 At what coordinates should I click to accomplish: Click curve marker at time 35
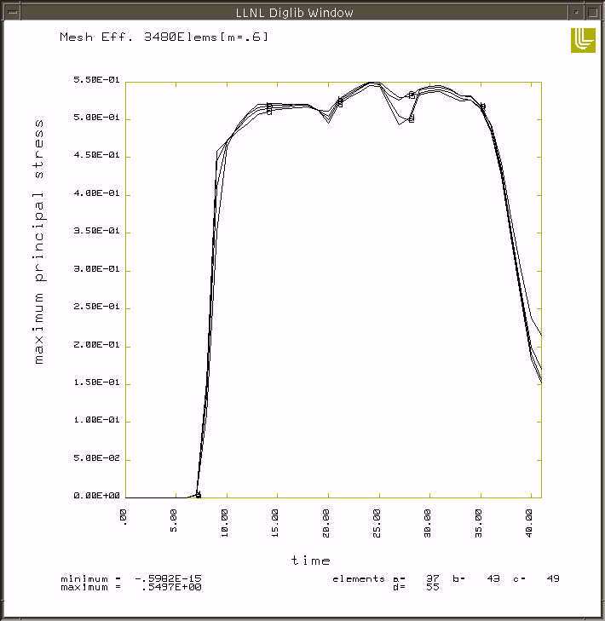click(482, 106)
